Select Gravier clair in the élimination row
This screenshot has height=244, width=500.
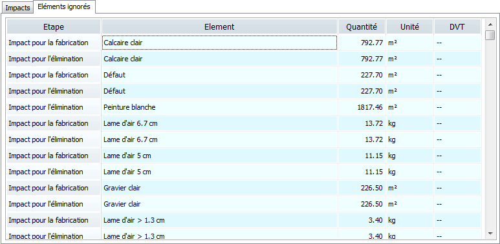coord(219,204)
